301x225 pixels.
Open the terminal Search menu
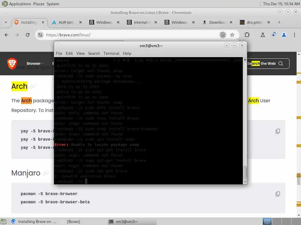point(94,53)
